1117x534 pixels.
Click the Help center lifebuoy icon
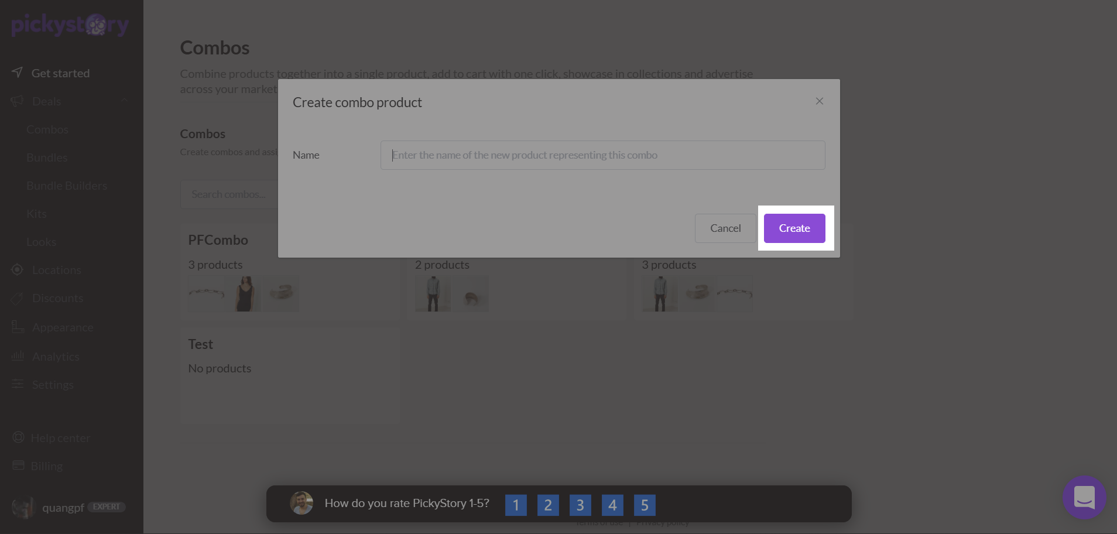19,437
